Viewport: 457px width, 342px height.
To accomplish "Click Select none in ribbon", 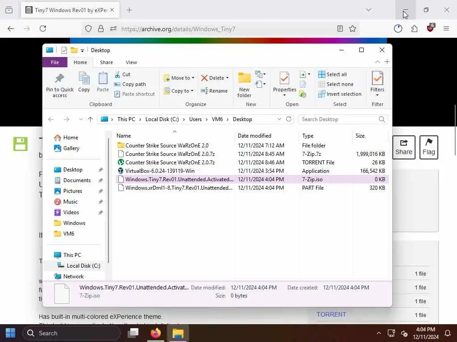I will click(336, 84).
